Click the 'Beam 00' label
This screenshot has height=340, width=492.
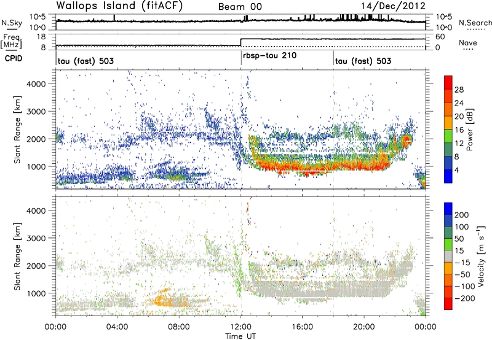pos(240,7)
